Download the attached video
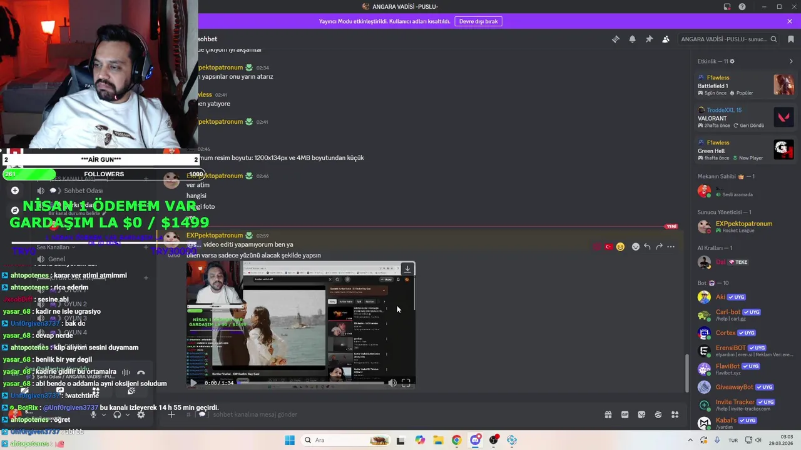This screenshot has height=450, width=801. click(x=407, y=269)
